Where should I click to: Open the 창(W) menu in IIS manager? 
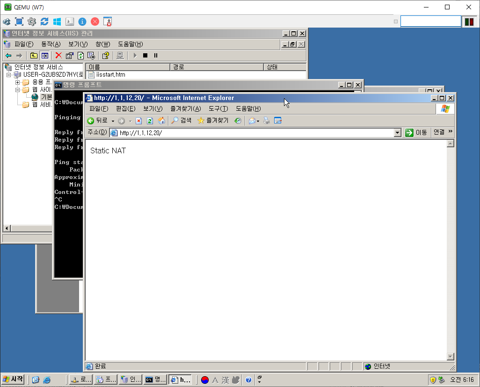pyautogui.click(x=103, y=44)
